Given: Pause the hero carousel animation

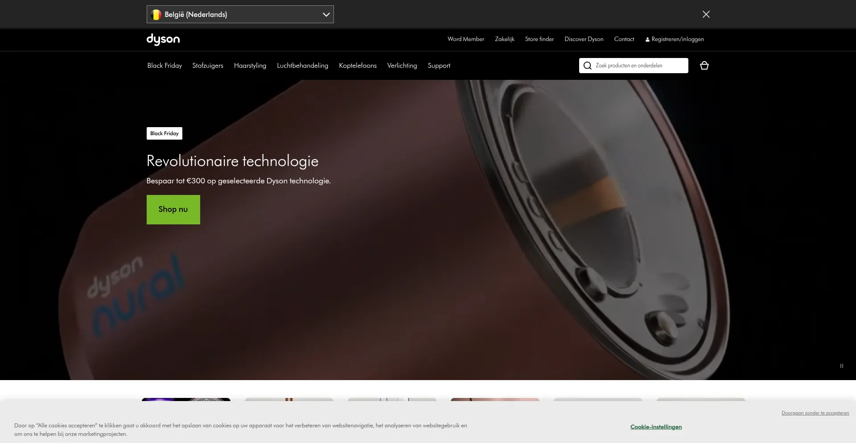Looking at the screenshot, I should click(841, 366).
